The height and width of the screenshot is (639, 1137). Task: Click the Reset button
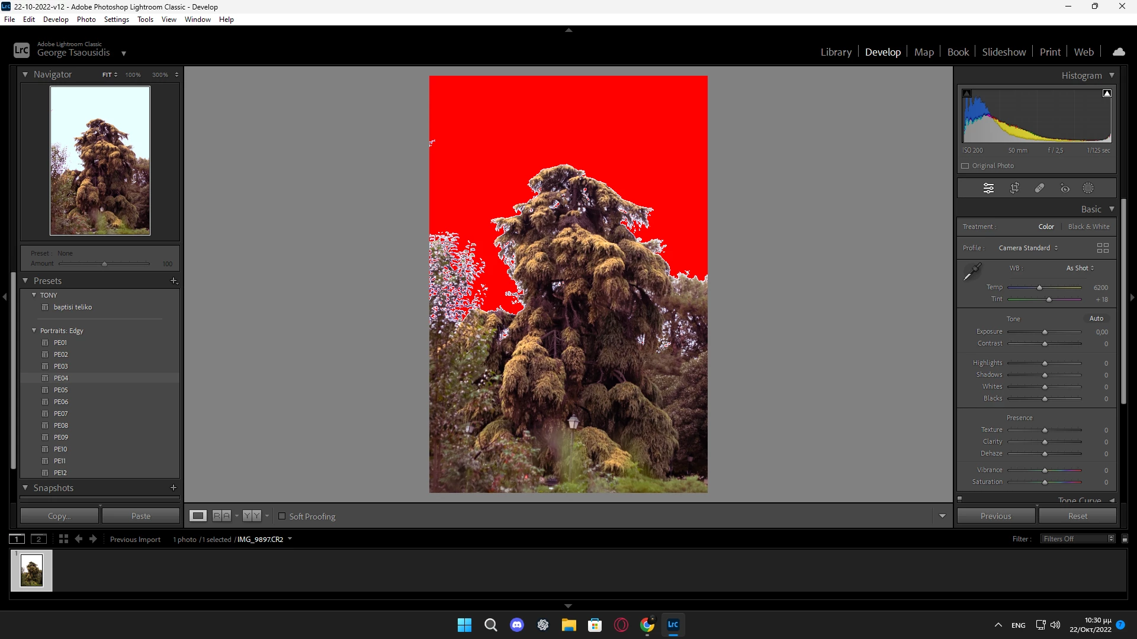click(x=1077, y=516)
